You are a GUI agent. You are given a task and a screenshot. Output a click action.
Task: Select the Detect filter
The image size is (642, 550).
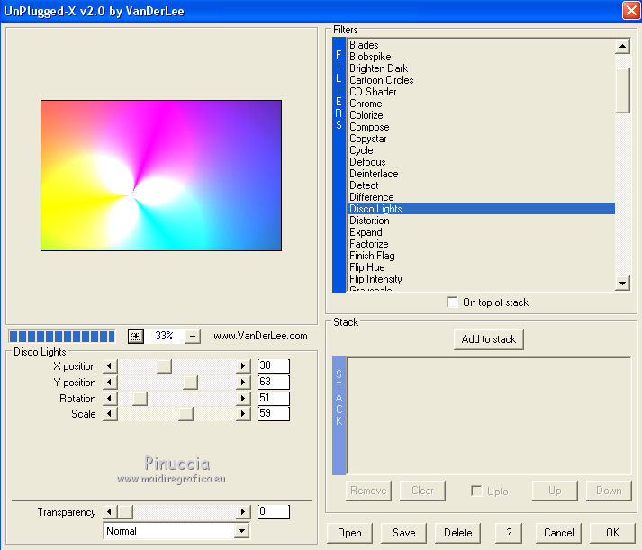click(x=481, y=185)
